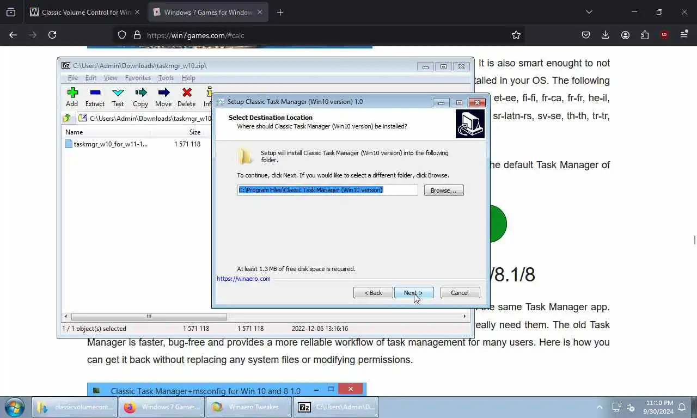
Task: Go up one folder in 7-Zip
Action: (67, 118)
